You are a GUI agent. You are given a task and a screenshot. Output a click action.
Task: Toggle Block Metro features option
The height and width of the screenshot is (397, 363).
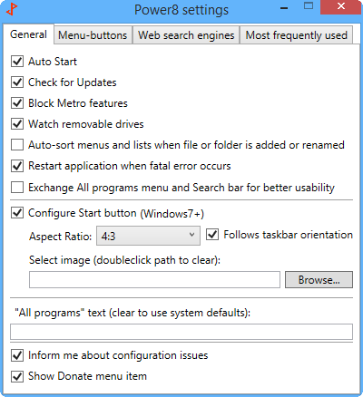coord(17,103)
